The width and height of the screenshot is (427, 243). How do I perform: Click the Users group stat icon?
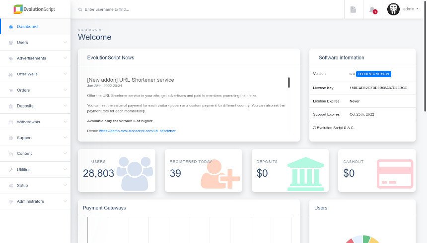click(x=135, y=174)
